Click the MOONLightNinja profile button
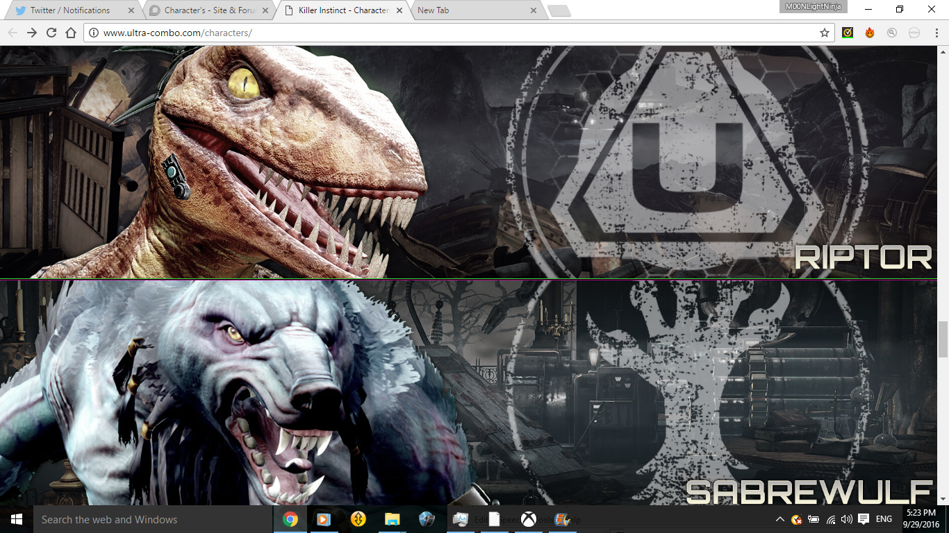949x533 pixels. coord(814,6)
